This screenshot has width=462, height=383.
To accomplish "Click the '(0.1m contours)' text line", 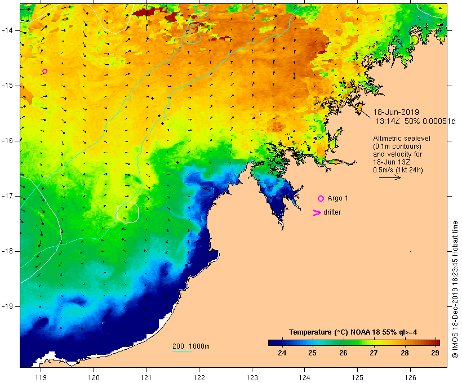I will point(397,146).
